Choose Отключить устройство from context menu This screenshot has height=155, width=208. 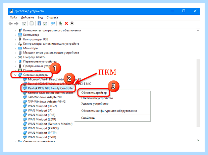tap(97, 98)
